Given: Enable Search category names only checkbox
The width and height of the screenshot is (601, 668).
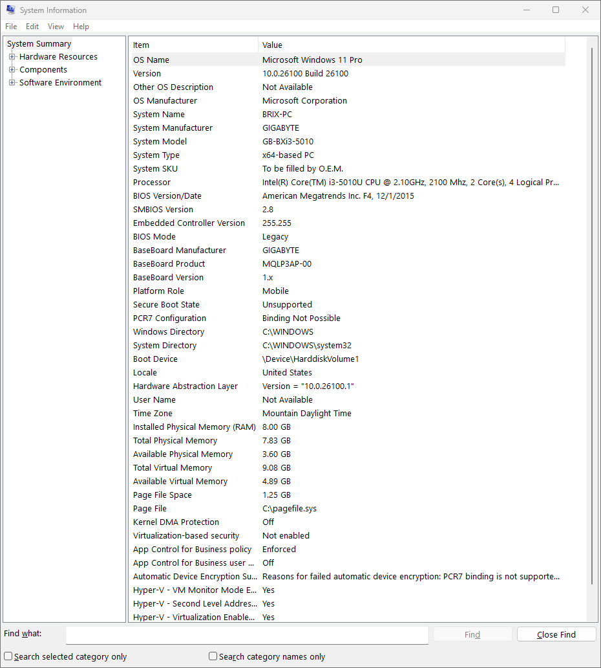Looking at the screenshot, I should [x=213, y=656].
